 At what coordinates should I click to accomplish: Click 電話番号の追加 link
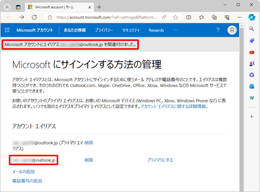pyautogui.click(x=27, y=181)
